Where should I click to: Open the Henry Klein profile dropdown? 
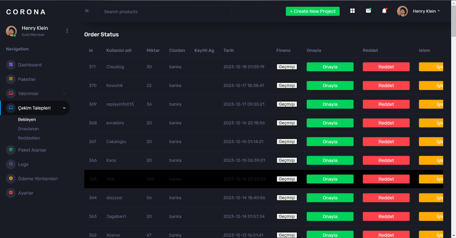coord(426,11)
